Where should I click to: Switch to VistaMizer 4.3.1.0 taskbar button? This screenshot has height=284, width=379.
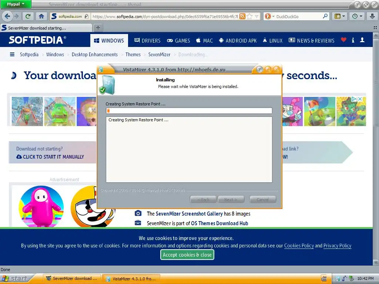(131, 279)
